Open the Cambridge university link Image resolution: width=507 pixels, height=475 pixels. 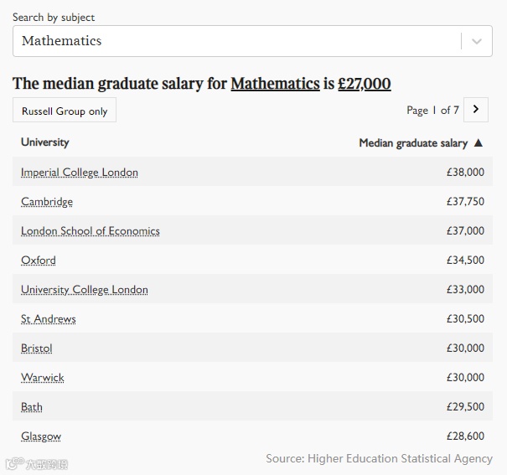[47, 202]
